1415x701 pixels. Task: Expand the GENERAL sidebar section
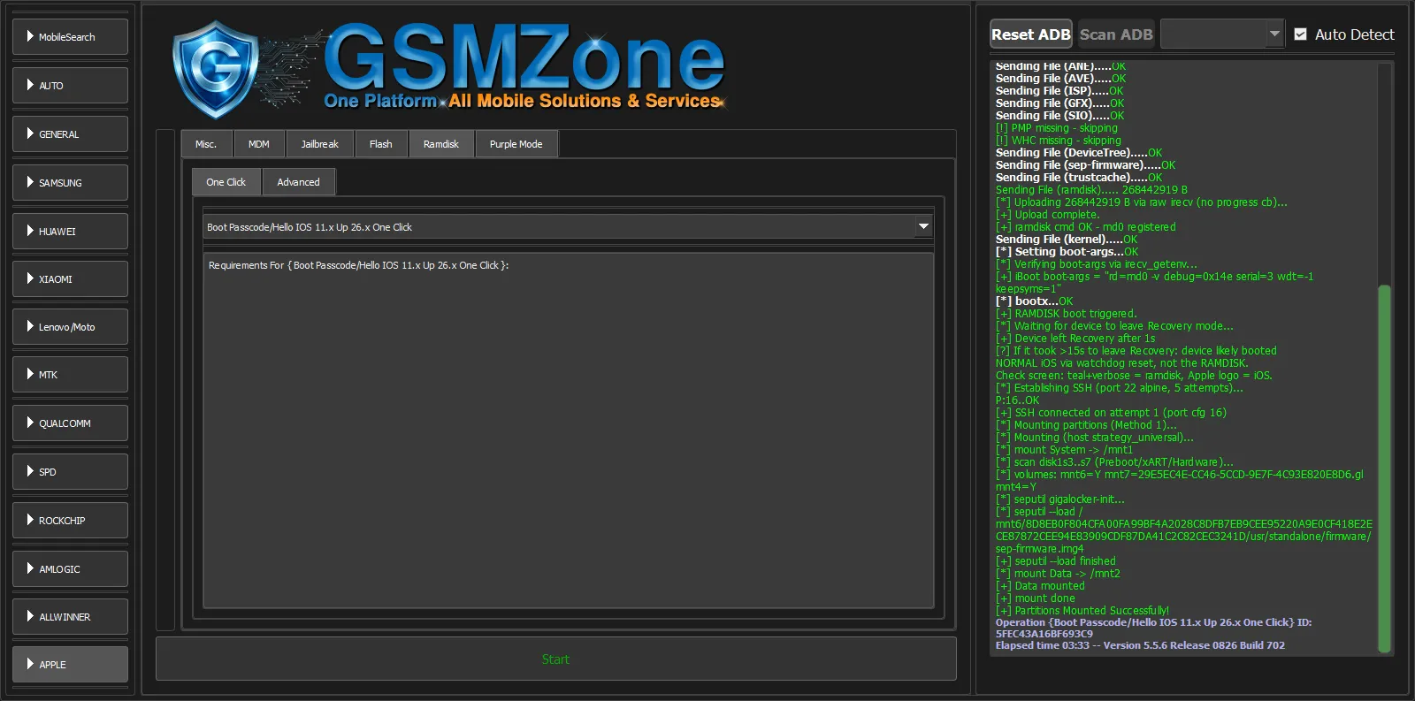(x=70, y=134)
